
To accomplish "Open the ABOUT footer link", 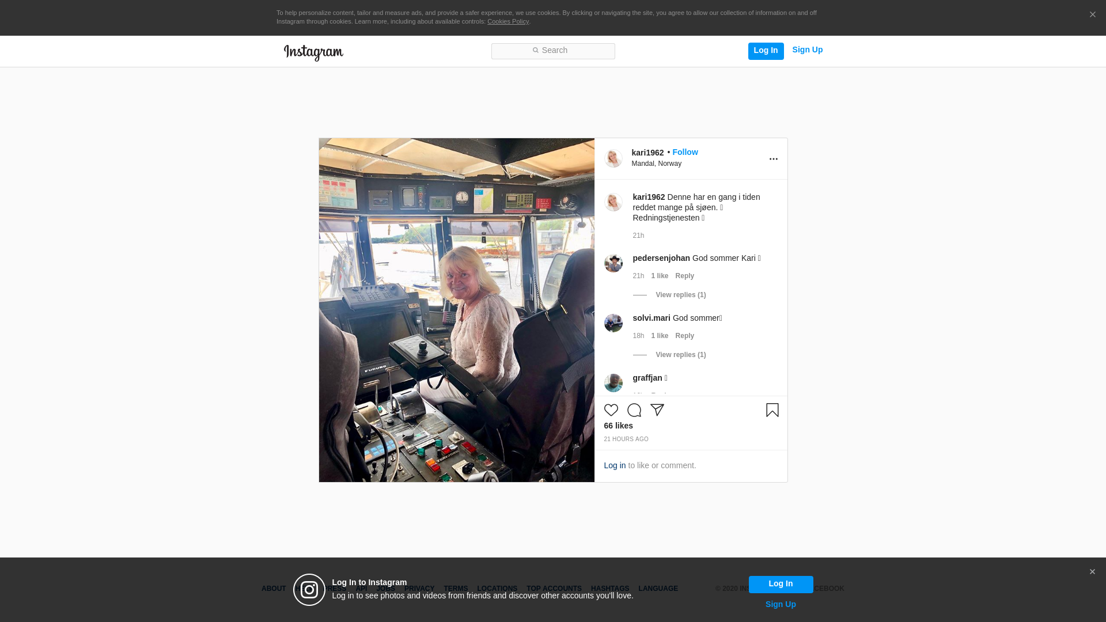I will pyautogui.click(x=274, y=589).
